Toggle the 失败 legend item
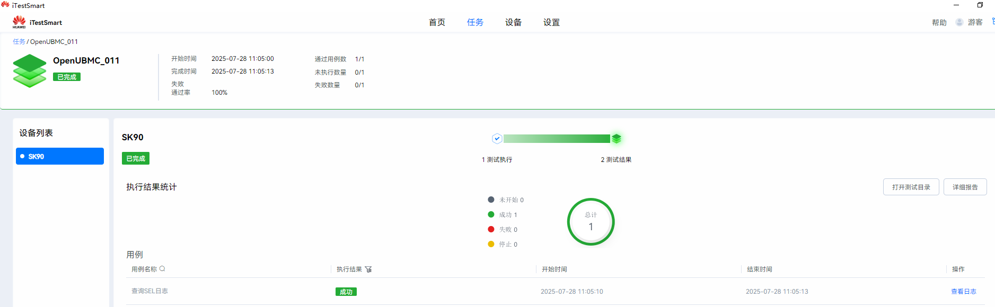 point(503,230)
